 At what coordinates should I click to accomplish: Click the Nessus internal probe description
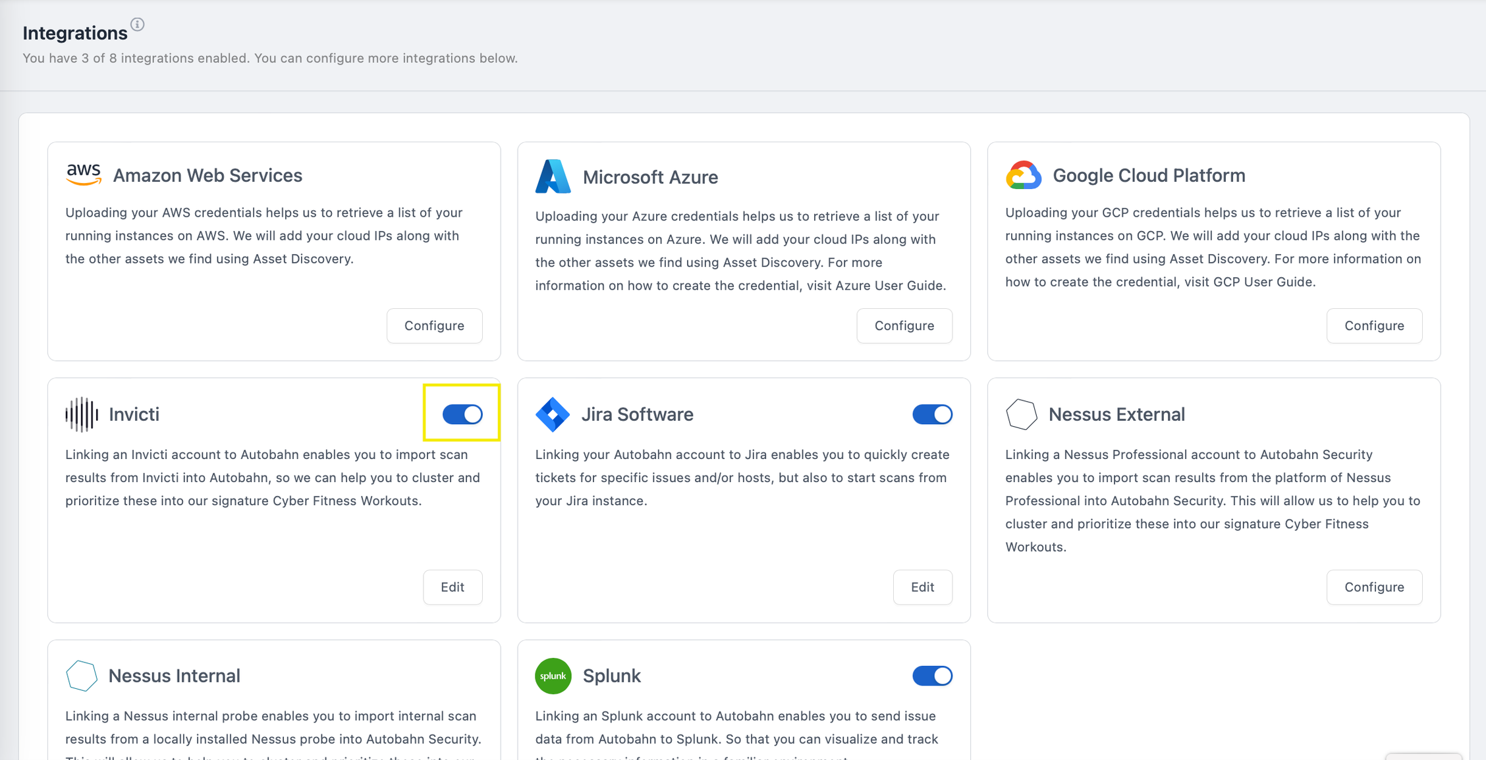click(x=273, y=734)
